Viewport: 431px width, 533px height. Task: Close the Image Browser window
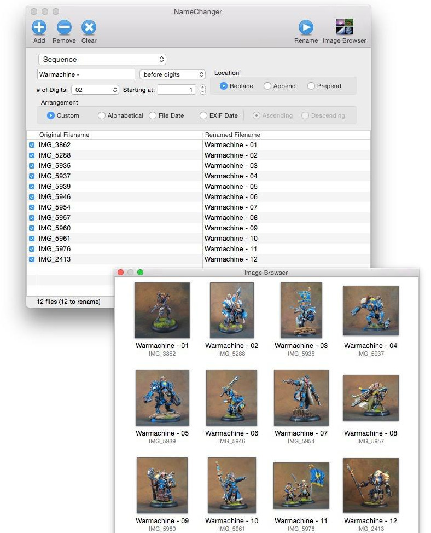[x=120, y=273]
